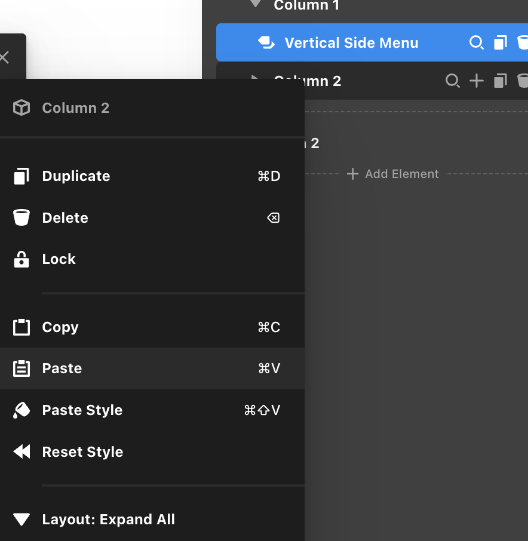Image resolution: width=528 pixels, height=541 pixels.
Task: Click duplicate icon on Column 2 layer row
Action: click(x=500, y=81)
